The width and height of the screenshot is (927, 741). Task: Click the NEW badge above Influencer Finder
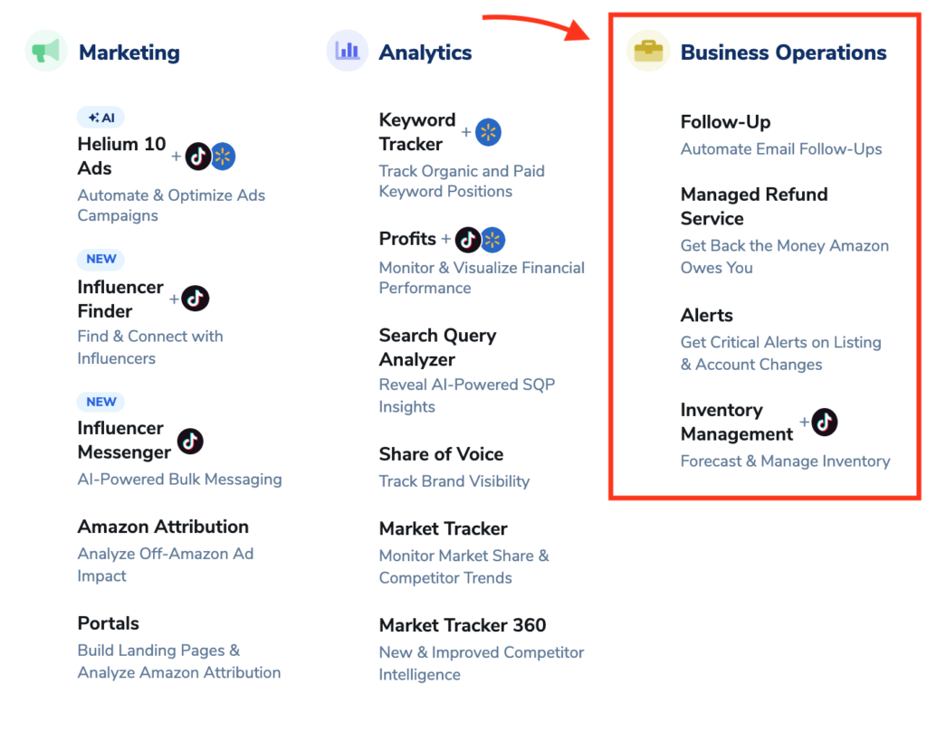100,259
